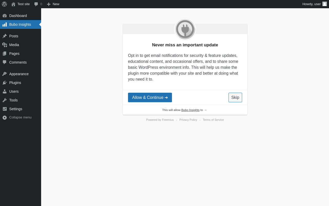Click the Tools wrench icon
Viewport: 329px width, 206px height.
coord(5,100)
